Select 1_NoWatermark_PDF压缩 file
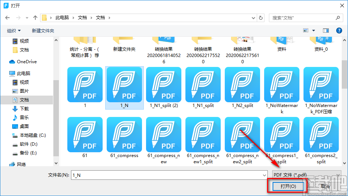 321,90
